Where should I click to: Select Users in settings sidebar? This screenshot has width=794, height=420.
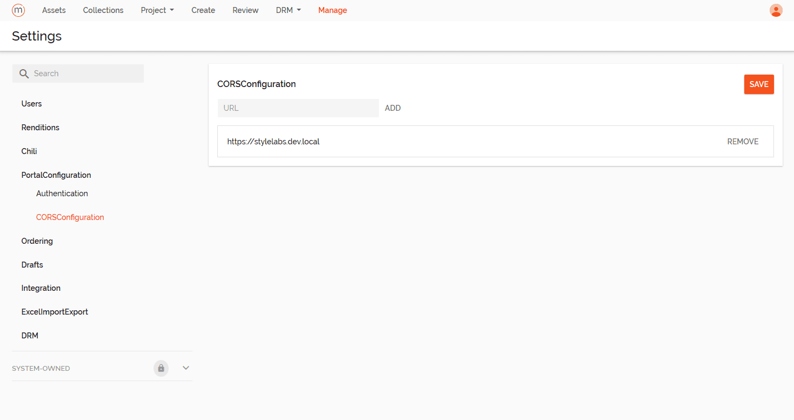31,104
